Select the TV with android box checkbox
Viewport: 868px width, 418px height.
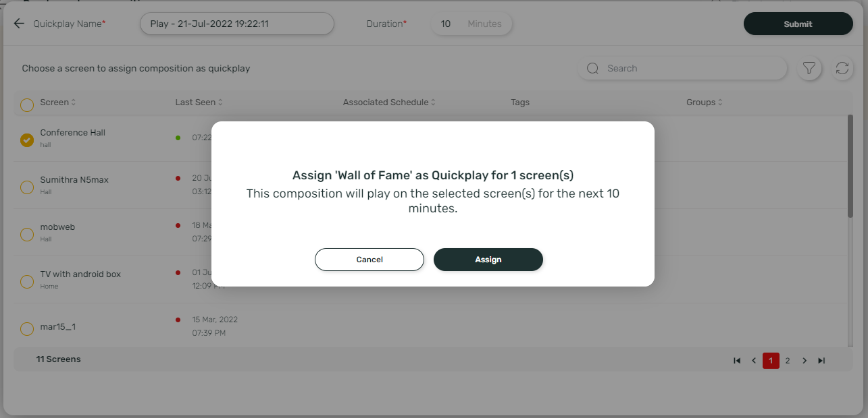pyautogui.click(x=27, y=282)
